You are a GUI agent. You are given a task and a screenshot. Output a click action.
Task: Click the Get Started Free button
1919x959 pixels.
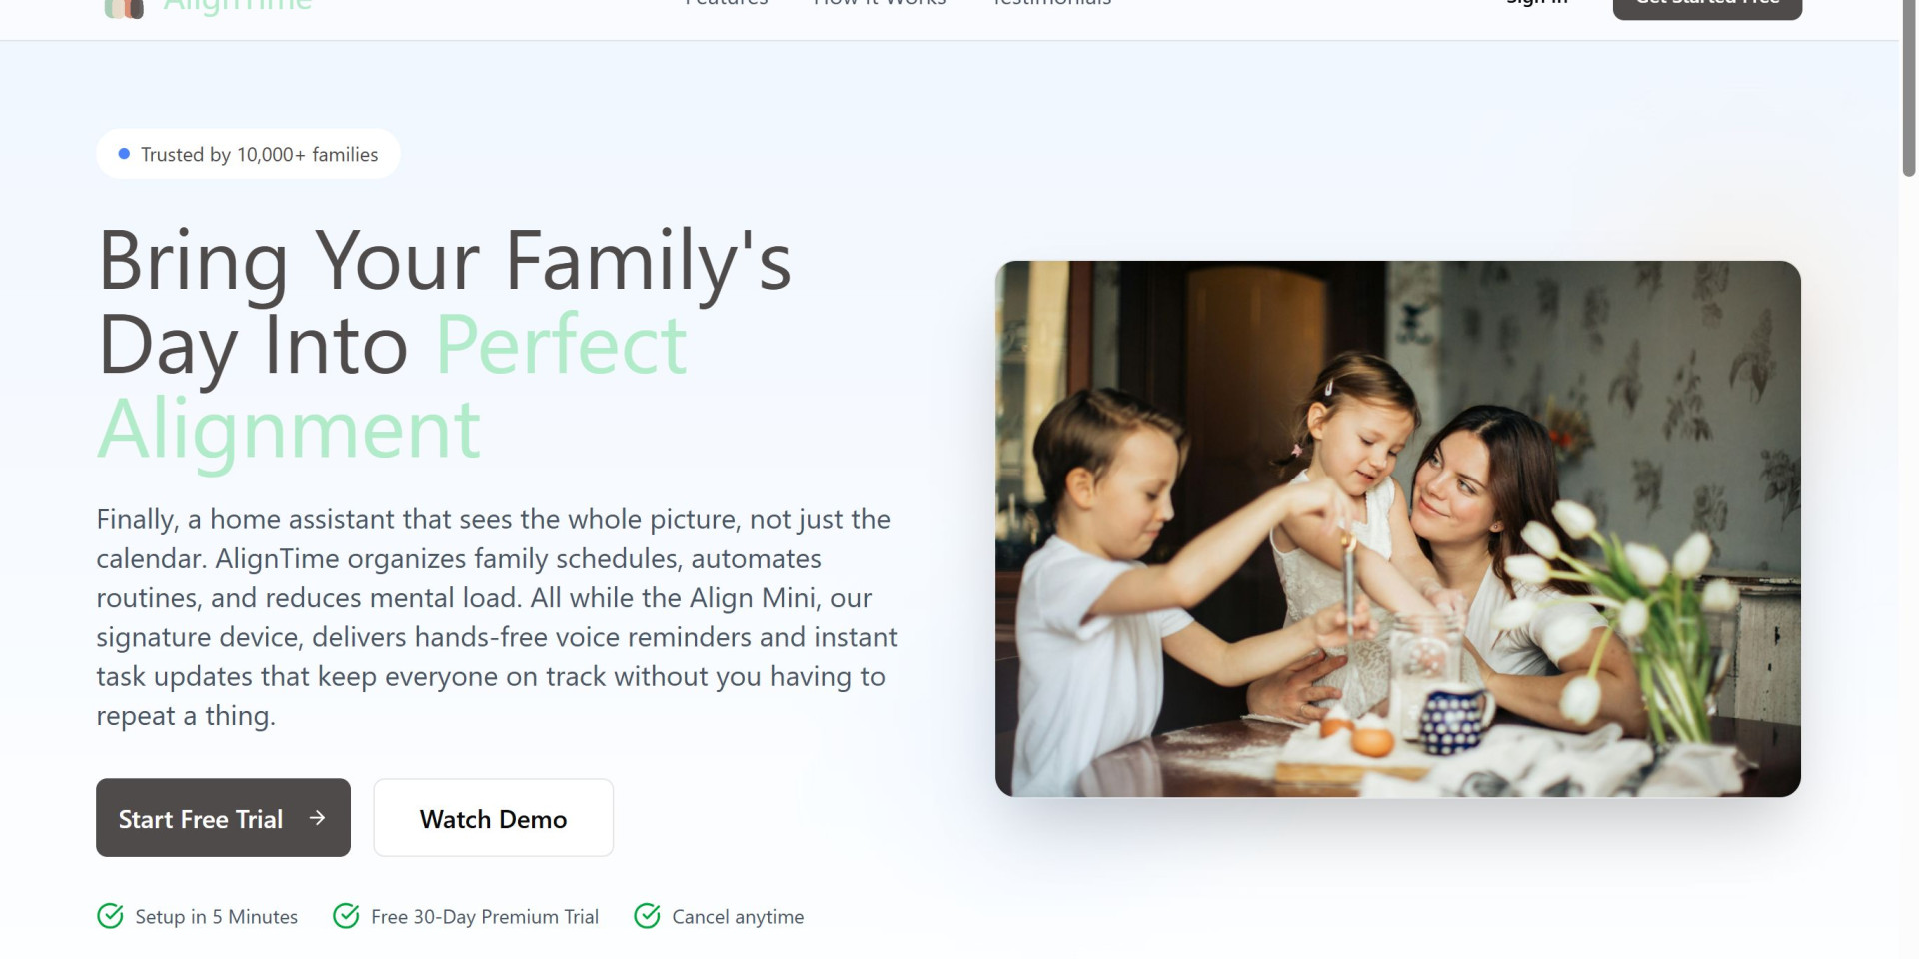1707,8
